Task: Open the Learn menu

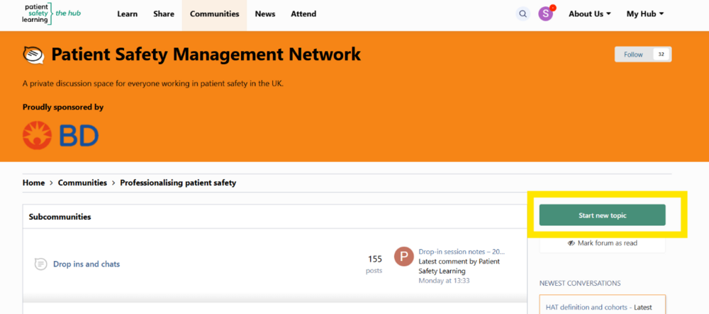Action: click(x=127, y=14)
